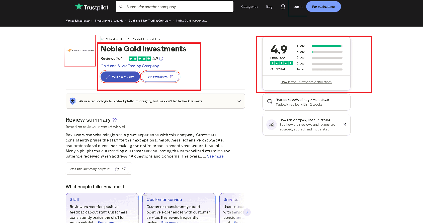
Task: Go to Investments & Wealth breadcrumb
Action: 109,21
